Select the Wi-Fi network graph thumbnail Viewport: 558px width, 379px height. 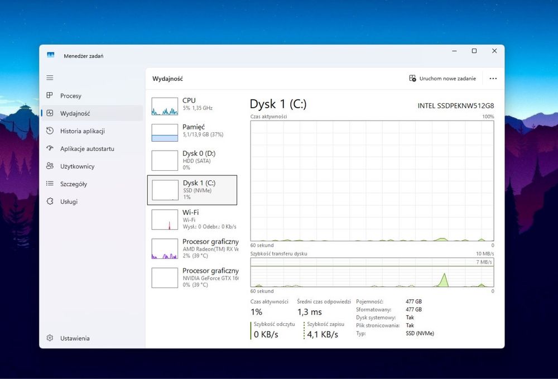(165, 219)
